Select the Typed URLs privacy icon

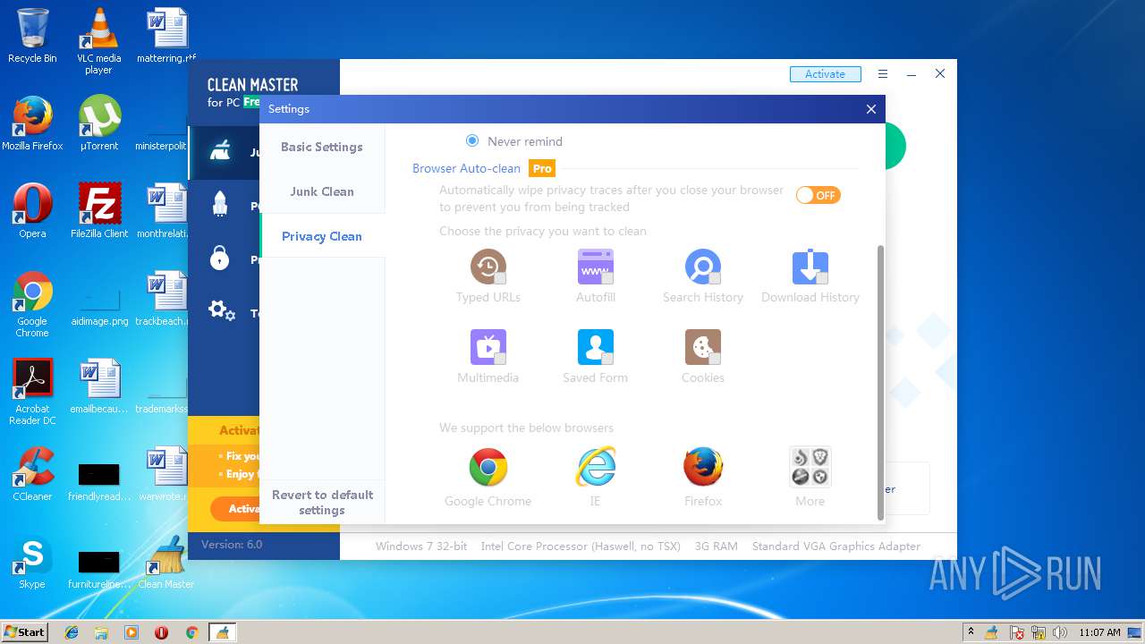point(488,267)
